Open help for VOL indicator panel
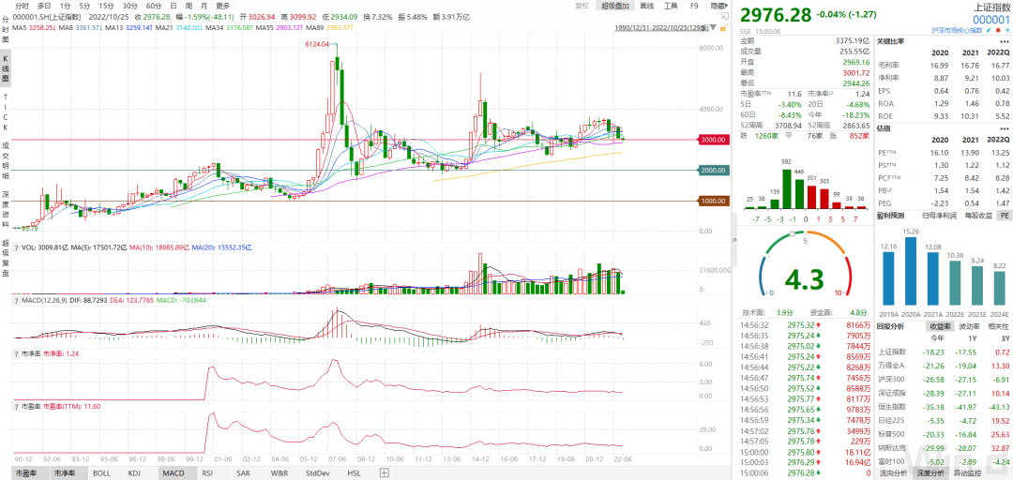1013x480 pixels. (x=16, y=247)
